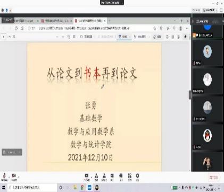This screenshot has width=224, height=192.
Task: Open the invite participants option
Action: pos(96,177)
